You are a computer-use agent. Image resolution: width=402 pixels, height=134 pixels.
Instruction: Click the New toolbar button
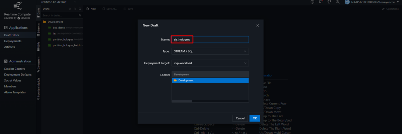pos(91,9)
